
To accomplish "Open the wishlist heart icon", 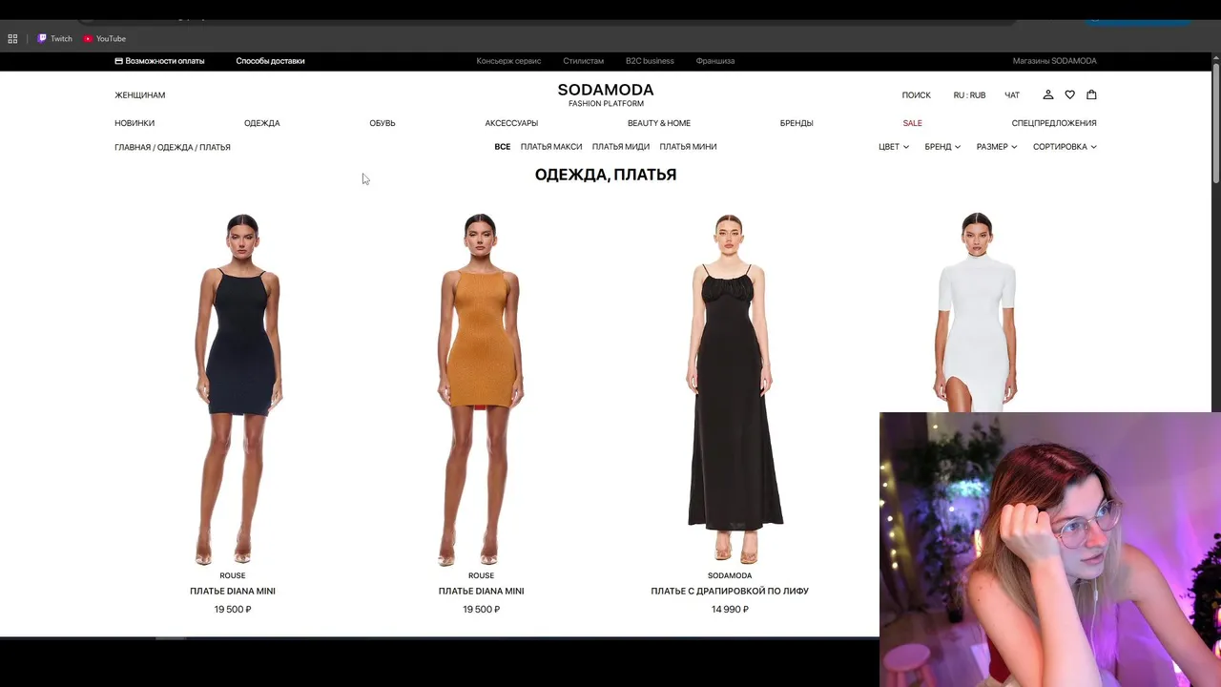I will [x=1069, y=94].
